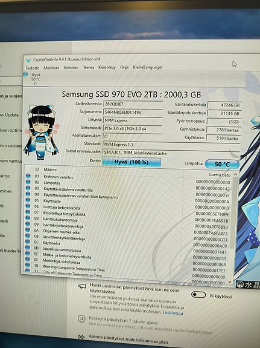Select the Insider Program entry in Settings sidebar

(x=11, y=251)
